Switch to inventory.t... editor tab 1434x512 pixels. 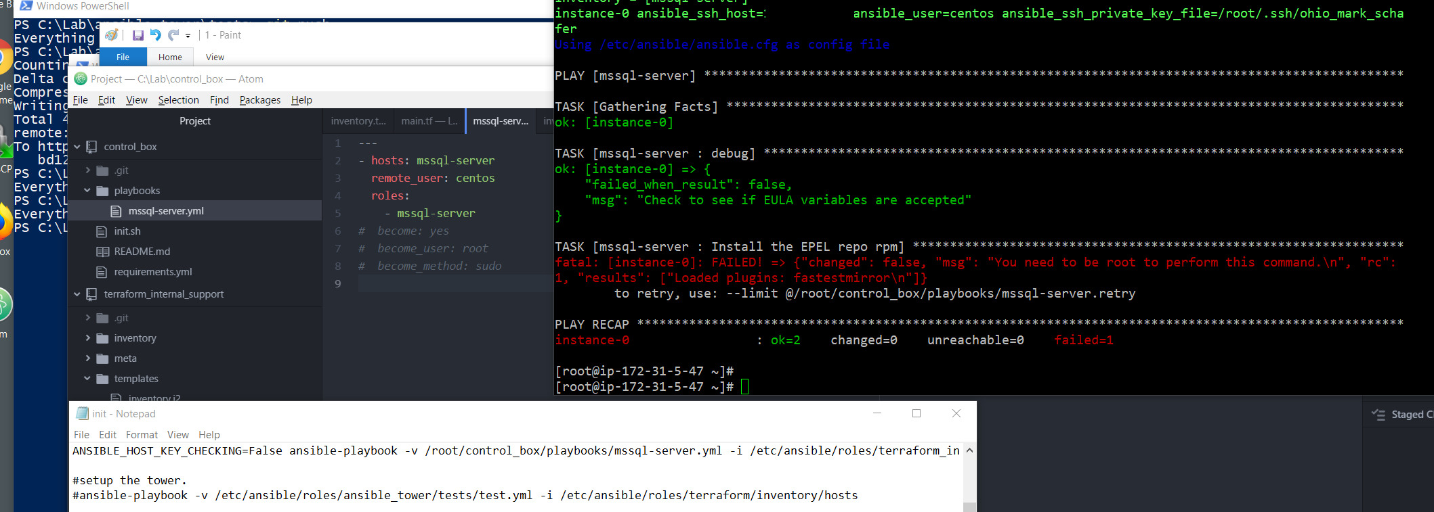coord(358,121)
